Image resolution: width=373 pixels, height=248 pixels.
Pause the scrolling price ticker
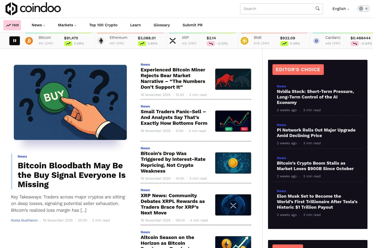pyautogui.click(x=15, y=41)
